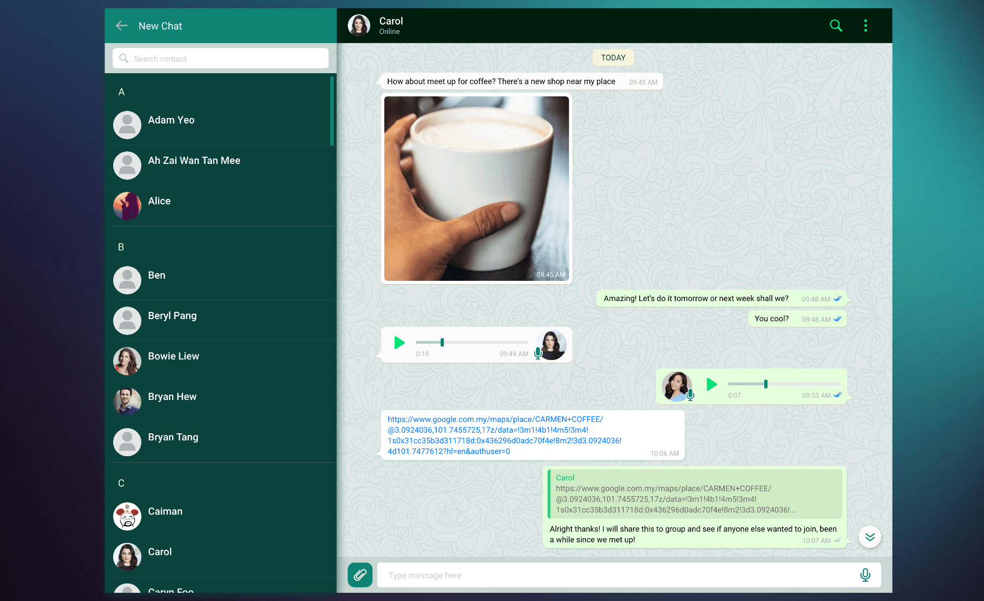
Task: Click Ben's default avatar icon
Action: tap(127, 280)
